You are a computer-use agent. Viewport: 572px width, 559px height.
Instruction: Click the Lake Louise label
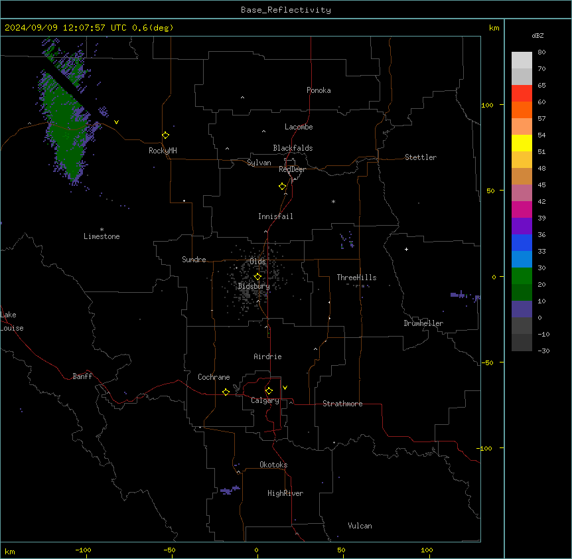[12, 321]
